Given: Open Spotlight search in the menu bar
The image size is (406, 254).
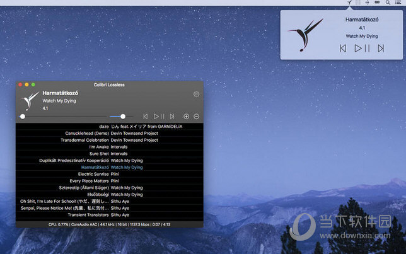Looking at the screenshot, I should click(388, 3).
